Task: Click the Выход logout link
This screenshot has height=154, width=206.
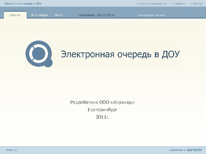Action: click(197, 4)
